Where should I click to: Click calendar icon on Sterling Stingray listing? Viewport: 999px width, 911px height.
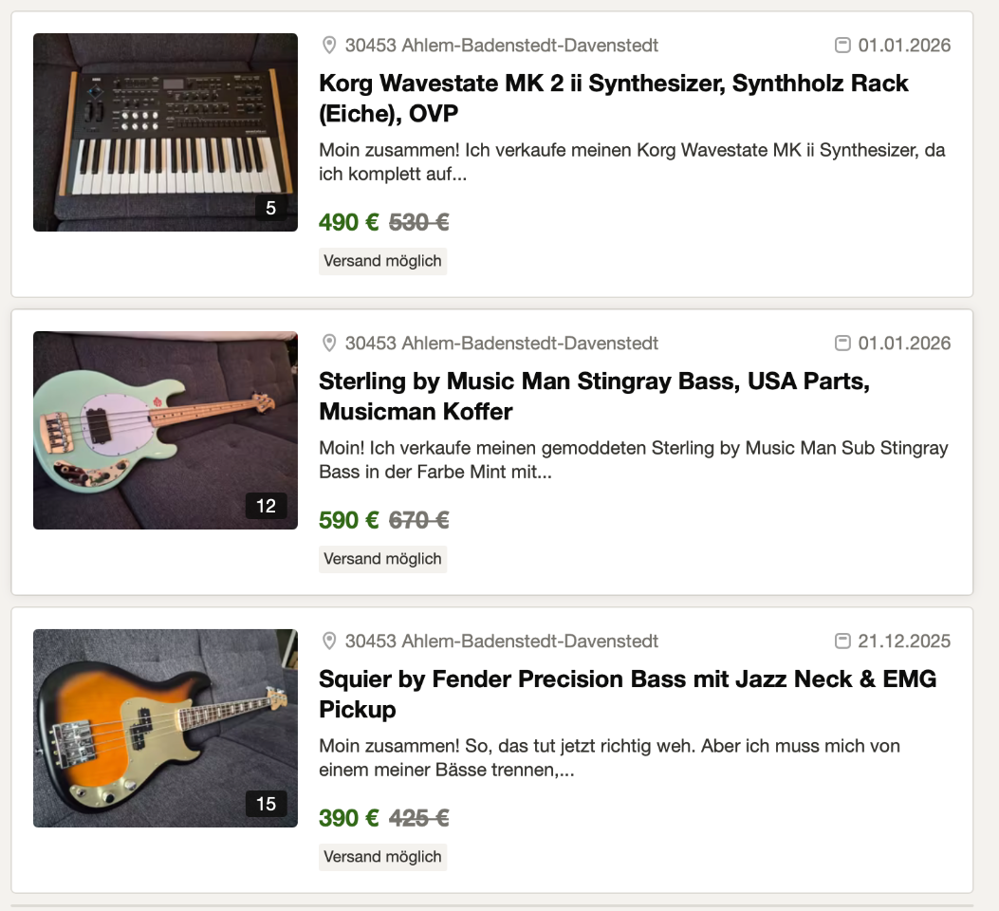coord(842,344)
